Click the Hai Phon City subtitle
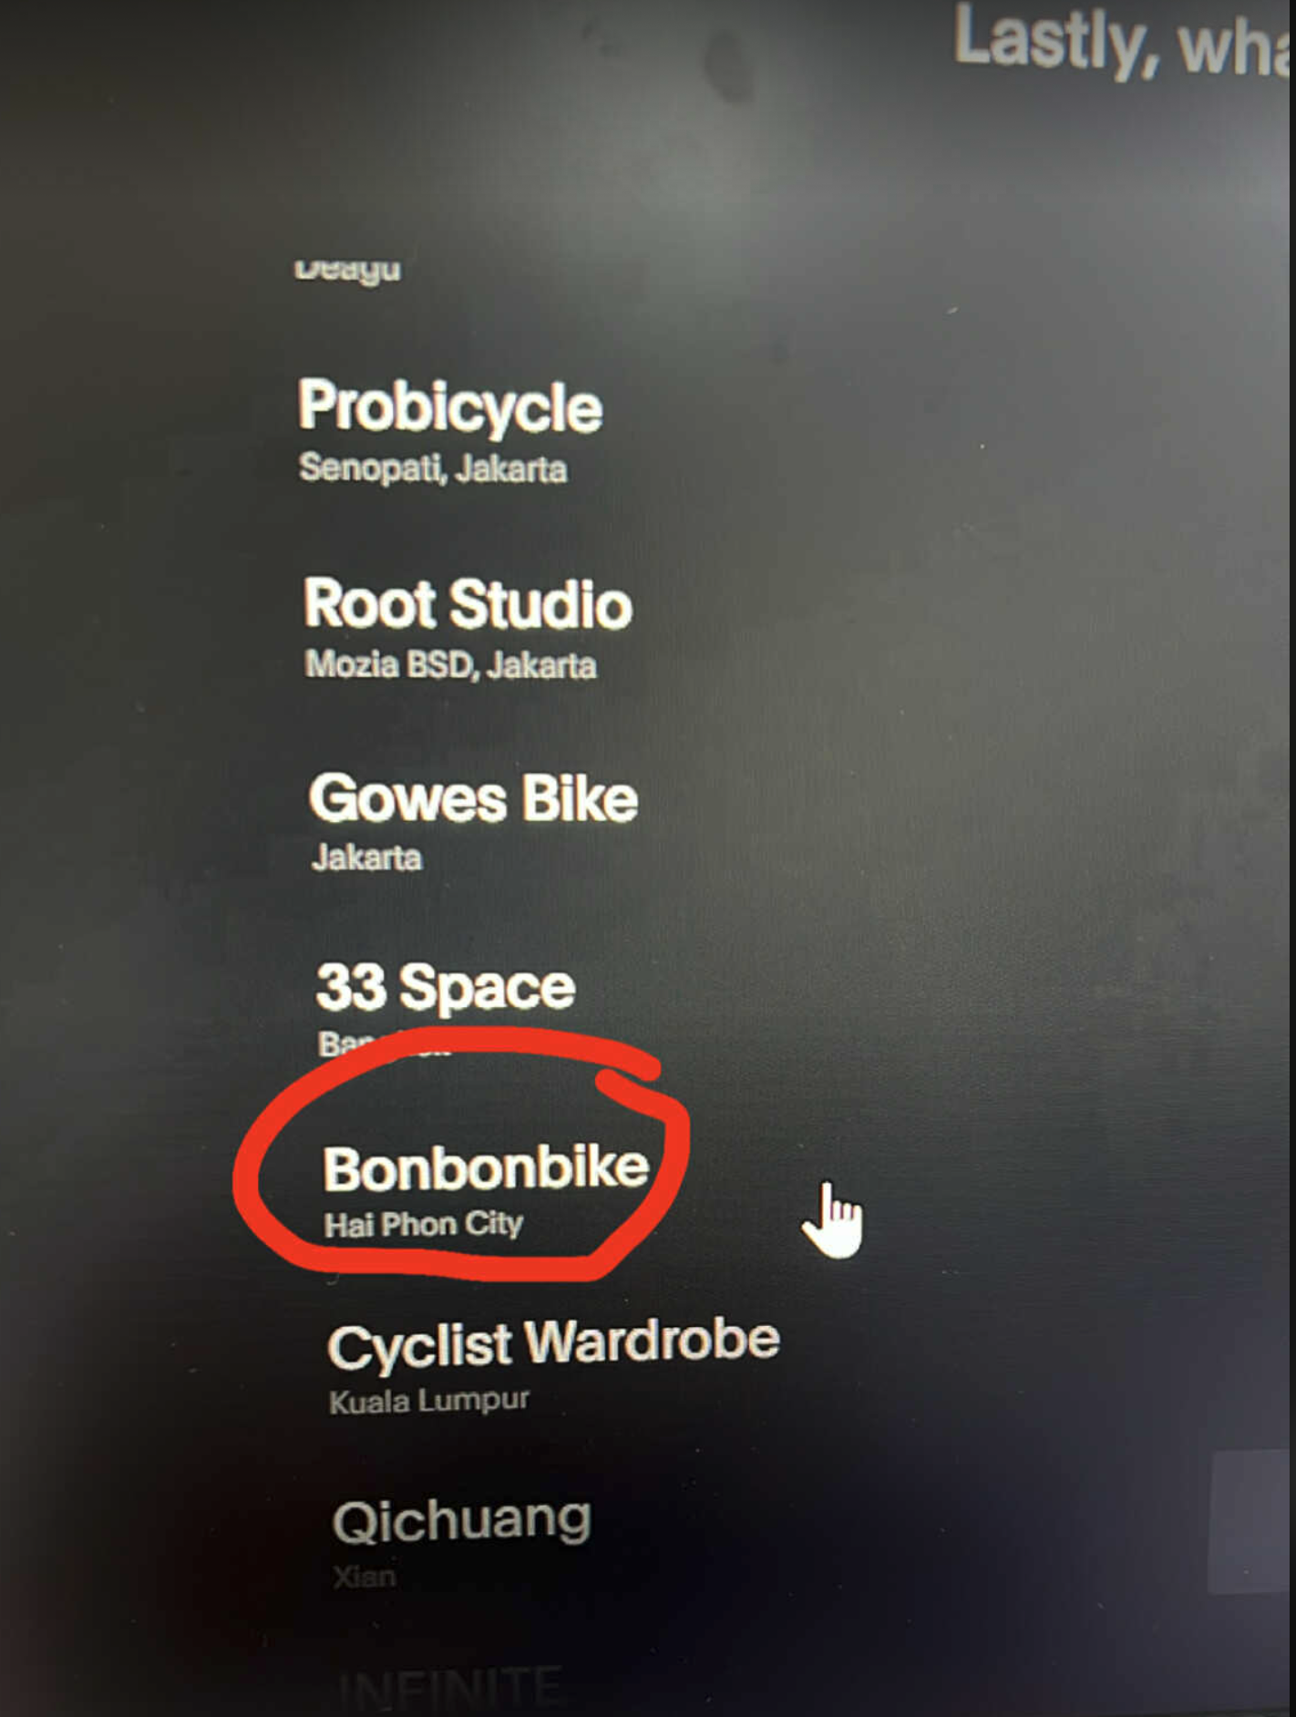The image size is (1296, 1717). point(424,1224)
